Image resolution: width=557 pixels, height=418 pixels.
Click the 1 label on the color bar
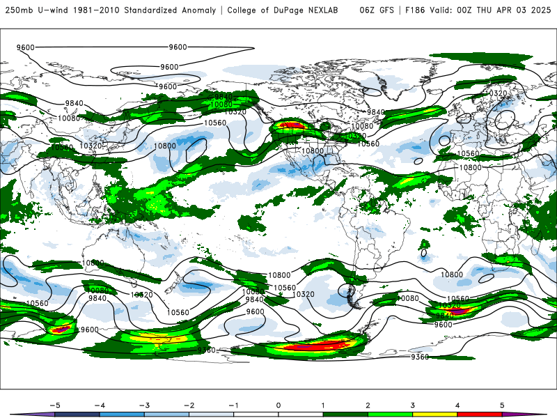click(323, 405)
